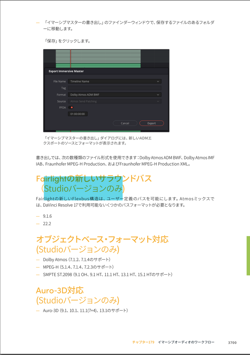Click the FFOA label in the dialog

[62, 108]
